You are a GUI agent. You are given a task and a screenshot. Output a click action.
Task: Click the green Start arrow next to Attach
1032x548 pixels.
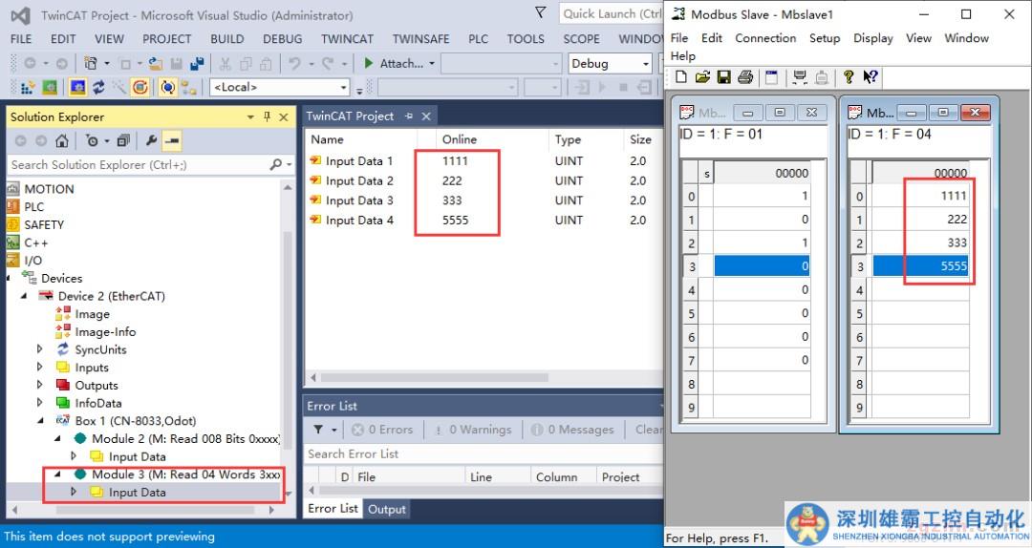[x=369, y=63]
